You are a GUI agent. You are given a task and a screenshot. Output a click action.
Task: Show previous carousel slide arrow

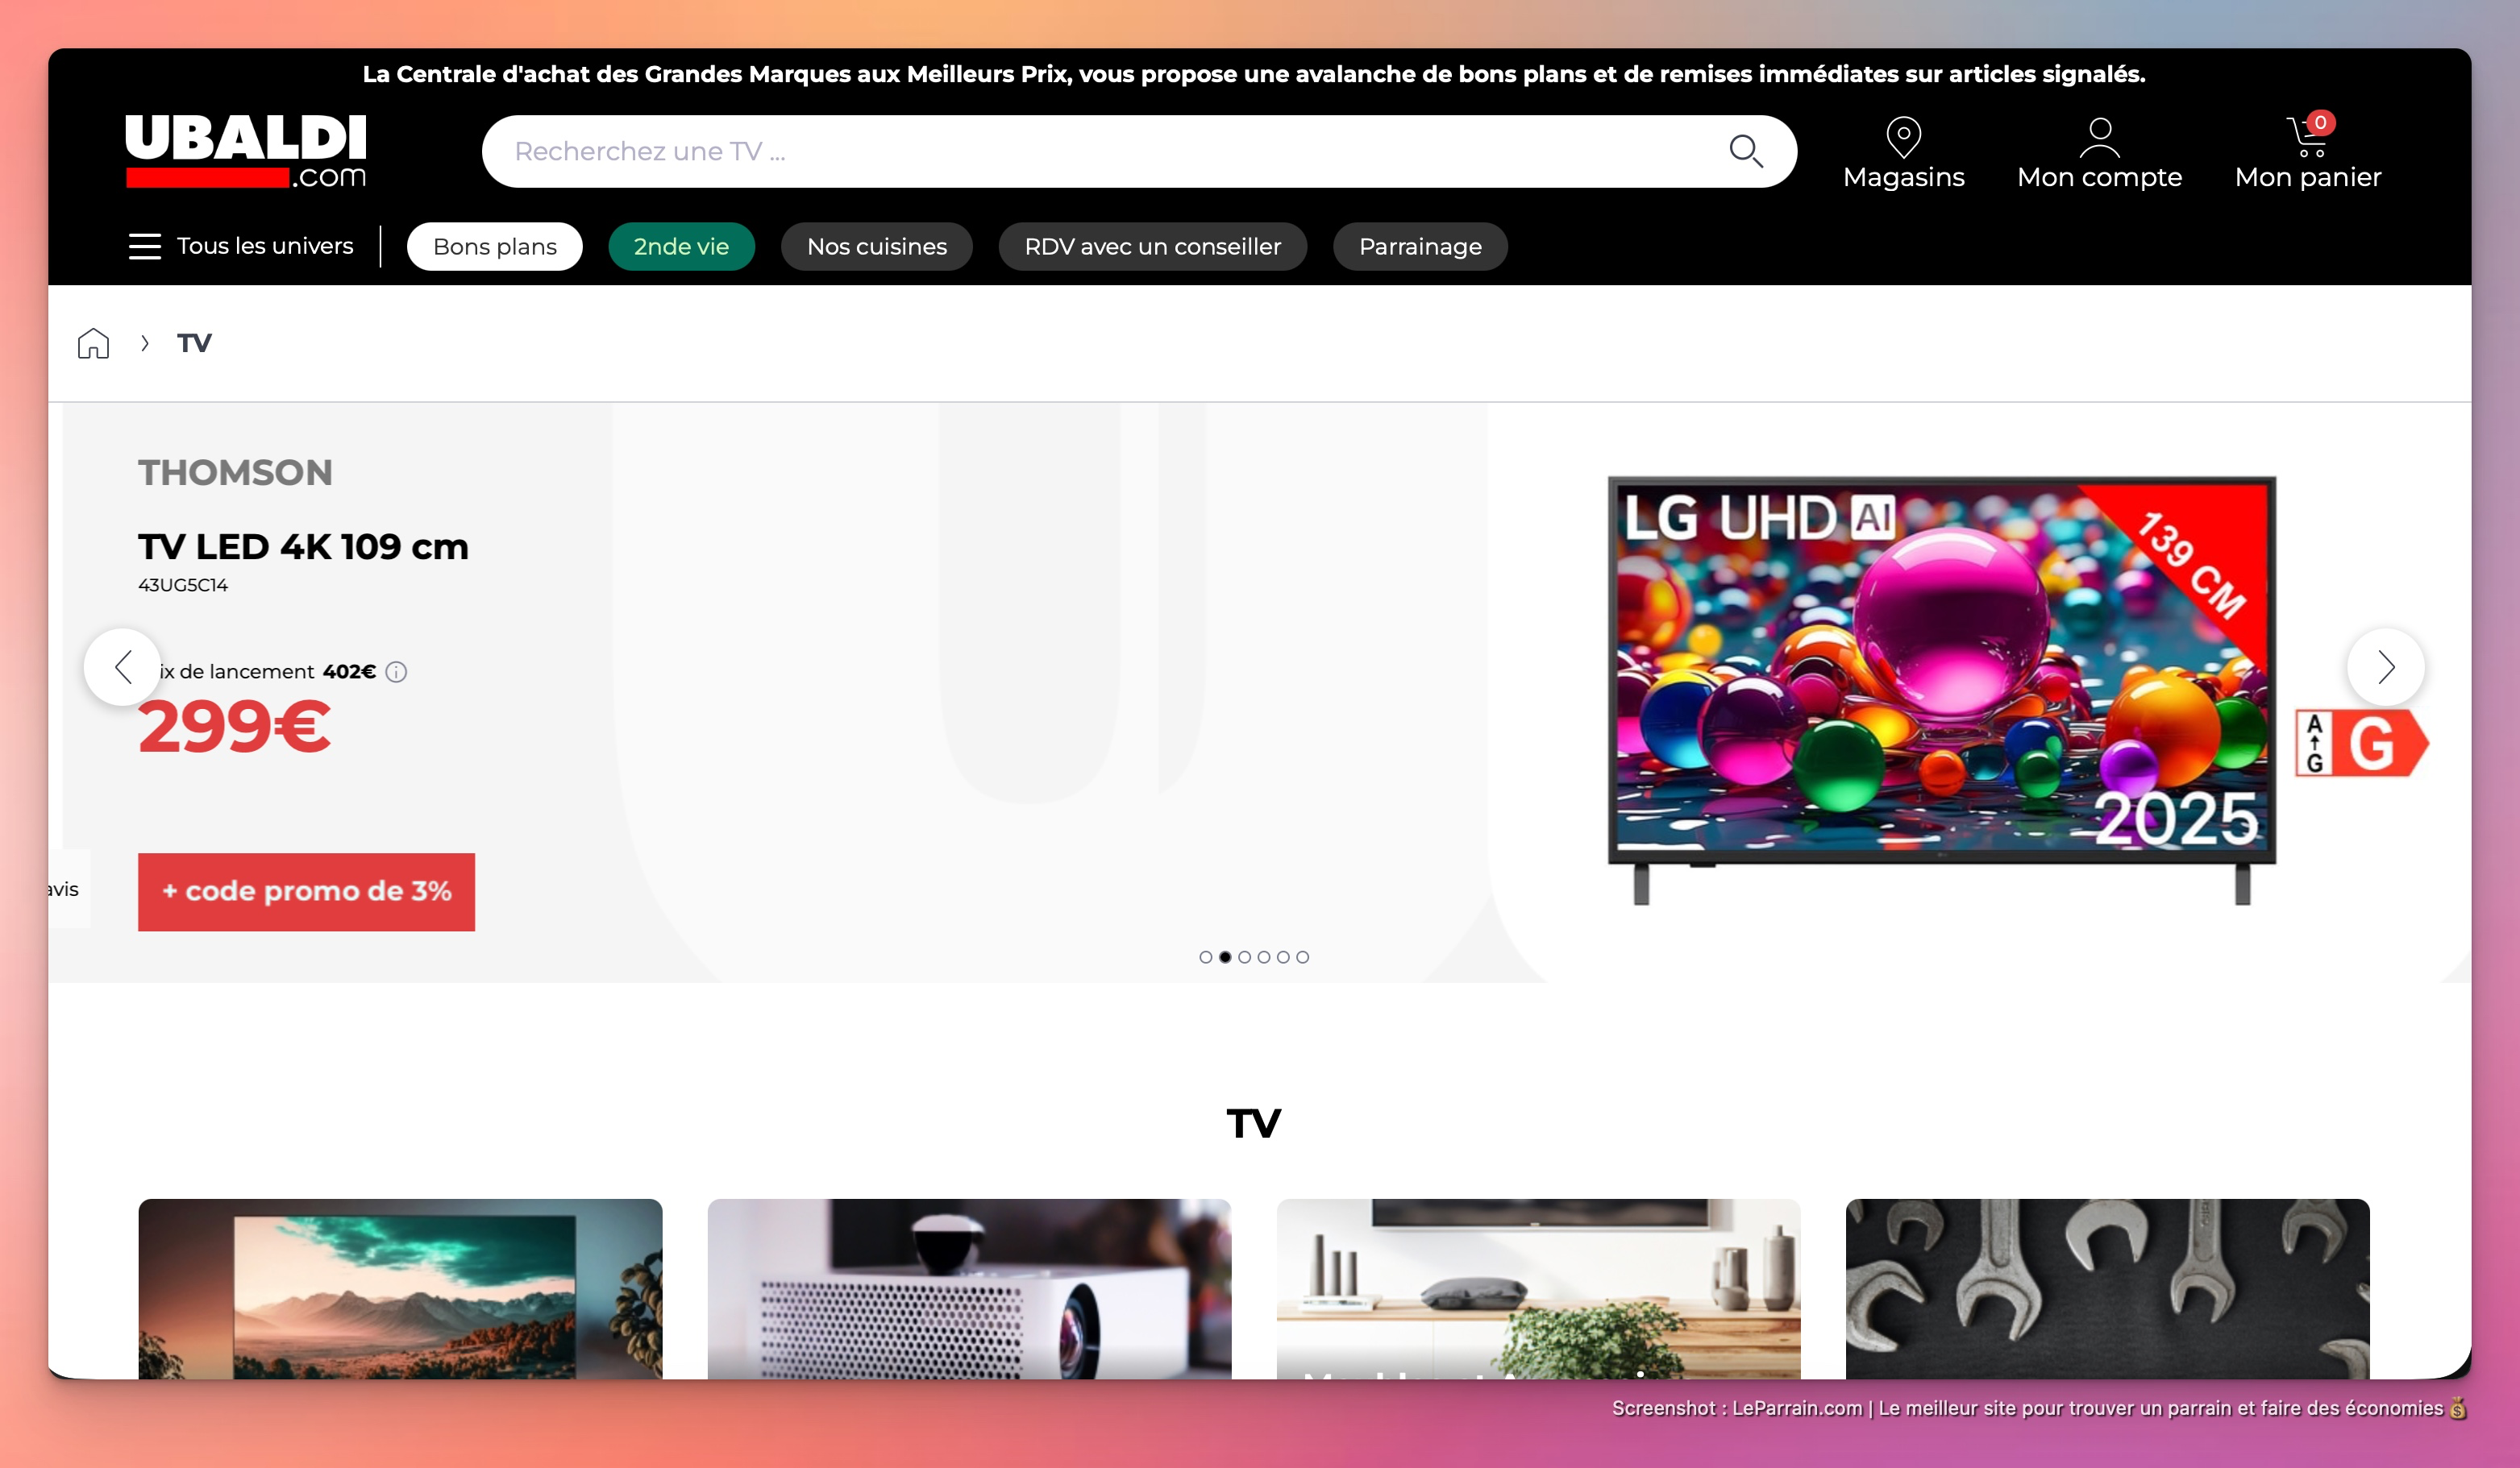[122, 666]
